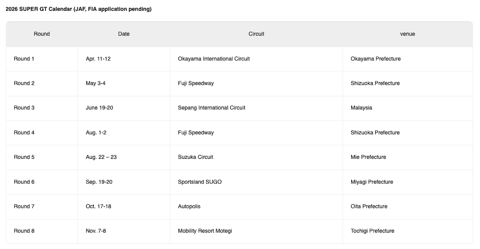Select the 'Round' column header
Screen dimensions: 480x249
42,34
